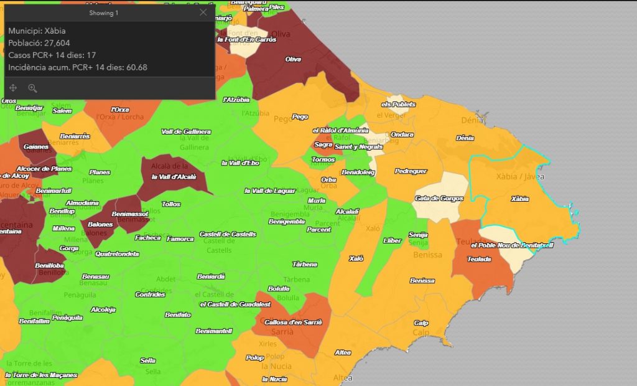Select the Pedreguer municipality
Viewport: 637px width, 386px height.
[x=411, y=171]
